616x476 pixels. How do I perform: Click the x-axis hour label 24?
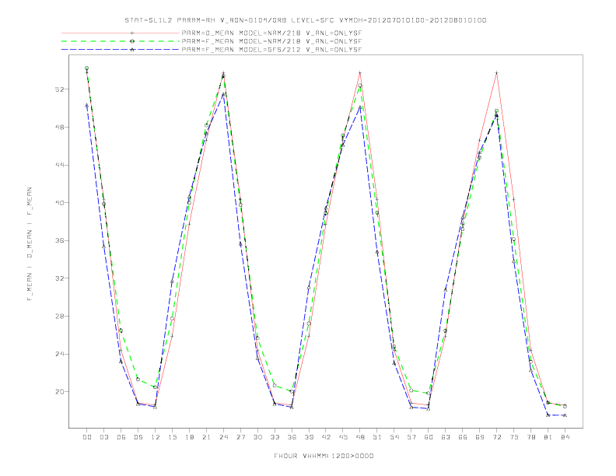223,437
